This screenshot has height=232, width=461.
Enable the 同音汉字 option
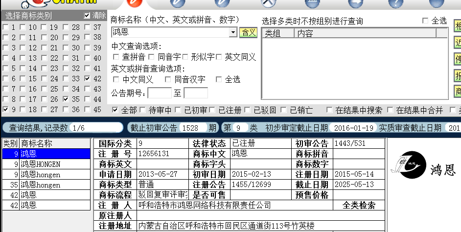click(x=168, y=79)
